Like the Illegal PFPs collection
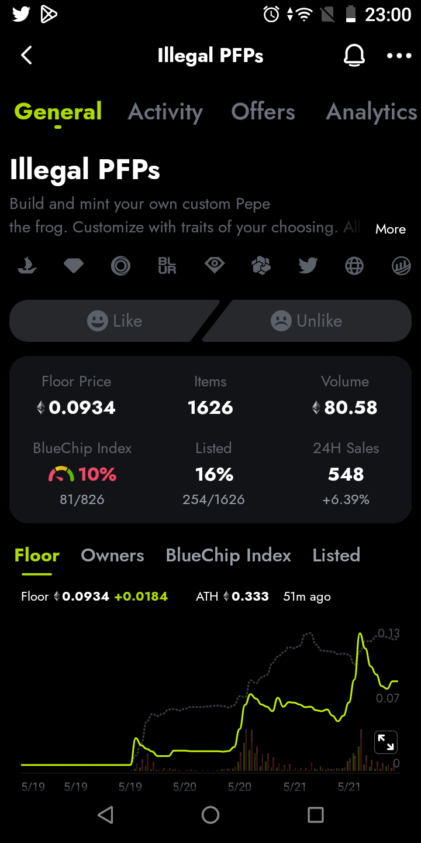 pos(115,321)
